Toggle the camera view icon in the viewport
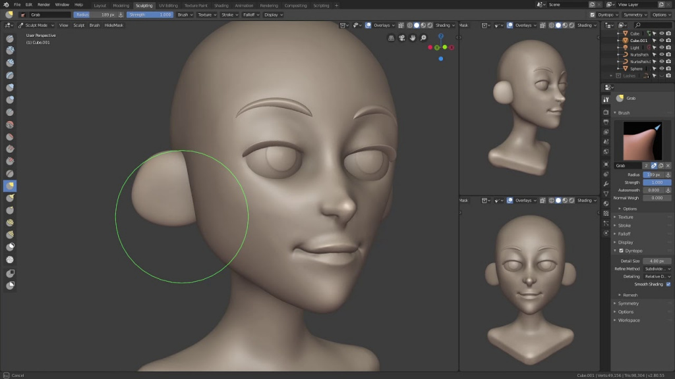 point(401,38)
